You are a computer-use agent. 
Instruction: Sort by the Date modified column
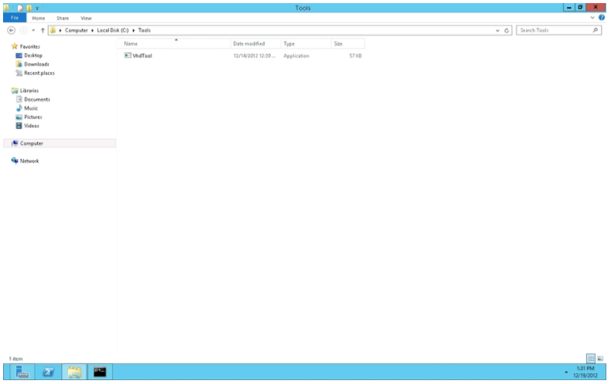click(x=256, y=43)
